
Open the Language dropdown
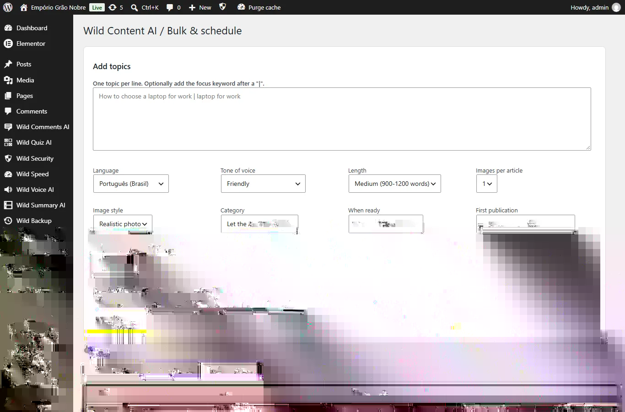click(x=131, y=184)
